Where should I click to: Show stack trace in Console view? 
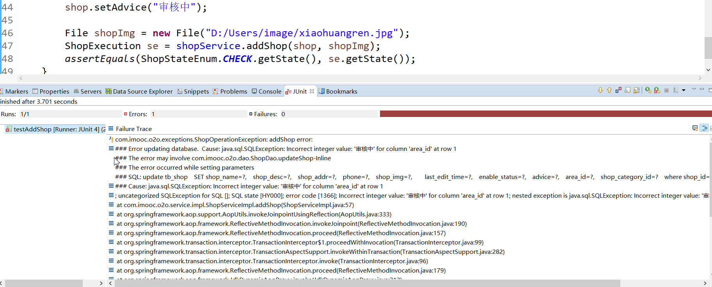tap(695, 128)
